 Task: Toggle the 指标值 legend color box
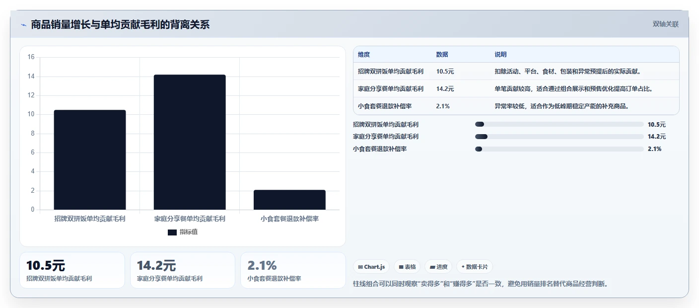click(x=172, y=232)
